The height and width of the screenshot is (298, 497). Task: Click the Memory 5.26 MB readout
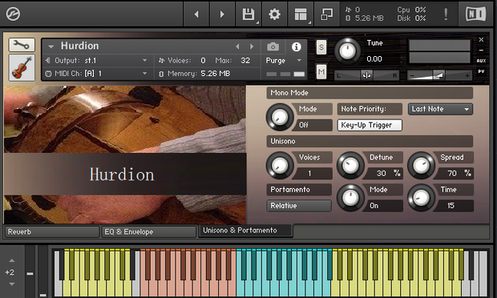point(216,74)
